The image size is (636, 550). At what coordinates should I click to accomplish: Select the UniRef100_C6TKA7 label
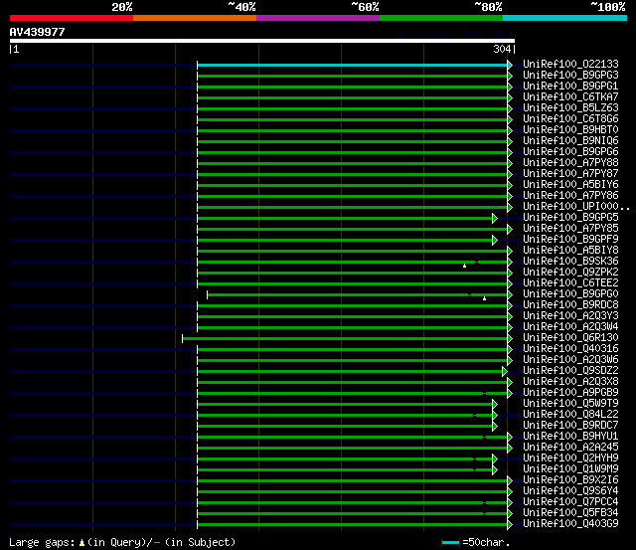pyautogui.click(x=570, y=97)
